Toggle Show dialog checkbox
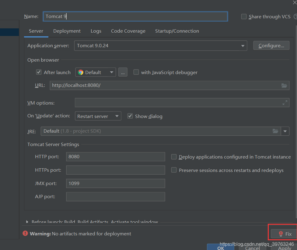Screen dimensions: 297x250 pos(130,116)
